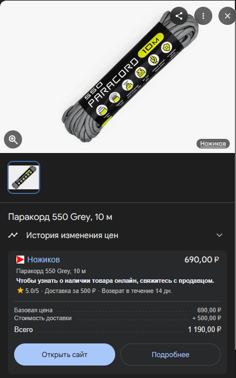Open the three-dot more options menu
Viewport: 236px width, 378px height.
click(x=203, y=16)
